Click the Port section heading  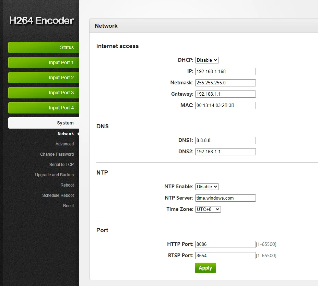point(102,230)
